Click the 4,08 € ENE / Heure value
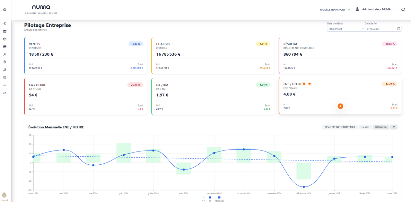Image resolution: width=411 pixels, height=202 pixels. (290, 94)
